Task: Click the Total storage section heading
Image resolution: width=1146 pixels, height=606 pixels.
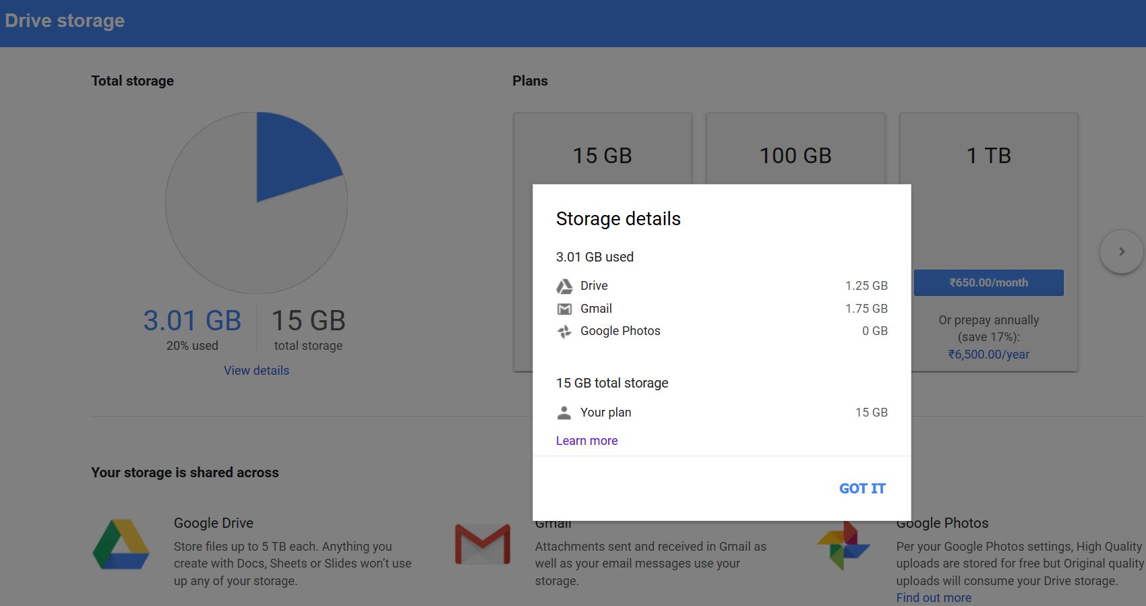Action: tap(132, 81)
